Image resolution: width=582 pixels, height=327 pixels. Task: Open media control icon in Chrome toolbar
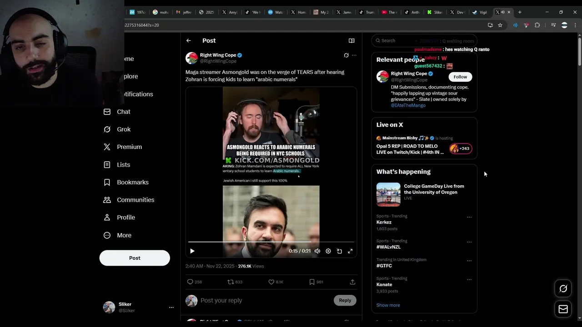(553, 25)
